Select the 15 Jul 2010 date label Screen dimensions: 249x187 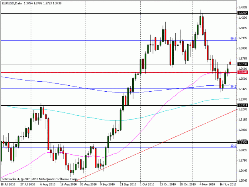(8, 185)
